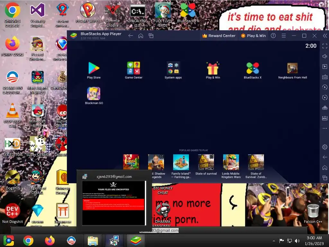The image size is (329, 247).
Task: Open Game Center in BlueStacks
Action: coord(134,70)
